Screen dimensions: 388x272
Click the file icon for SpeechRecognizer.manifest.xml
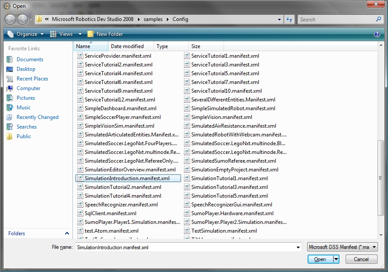(x=80, y=204)
